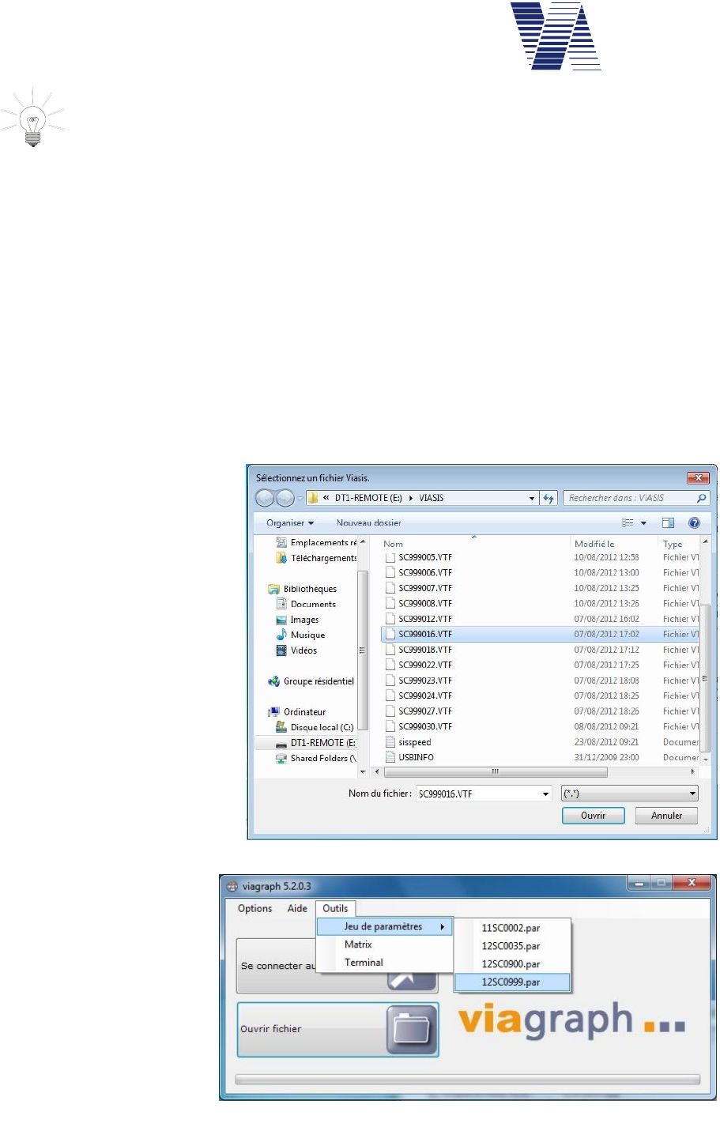
Task: Click the Annuler button
Action: (666, 816)
